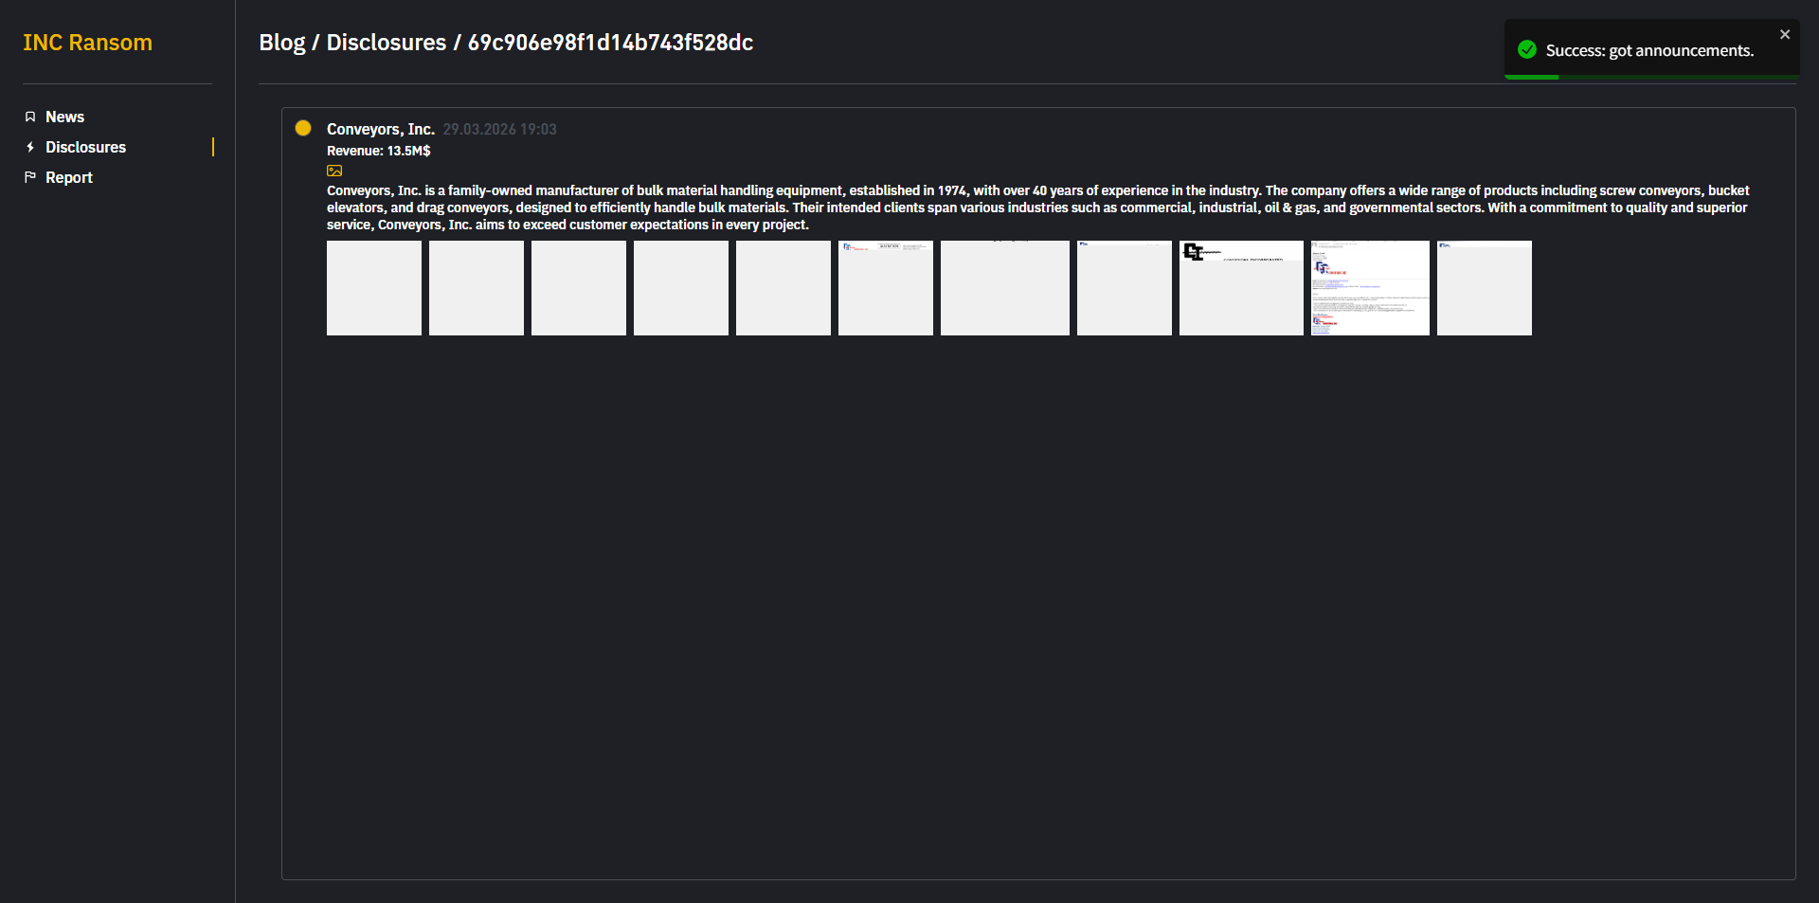The image size is (1819, 903).
Task: Go to the Report page
Action: pyautogui.click(x=69, y=177)
